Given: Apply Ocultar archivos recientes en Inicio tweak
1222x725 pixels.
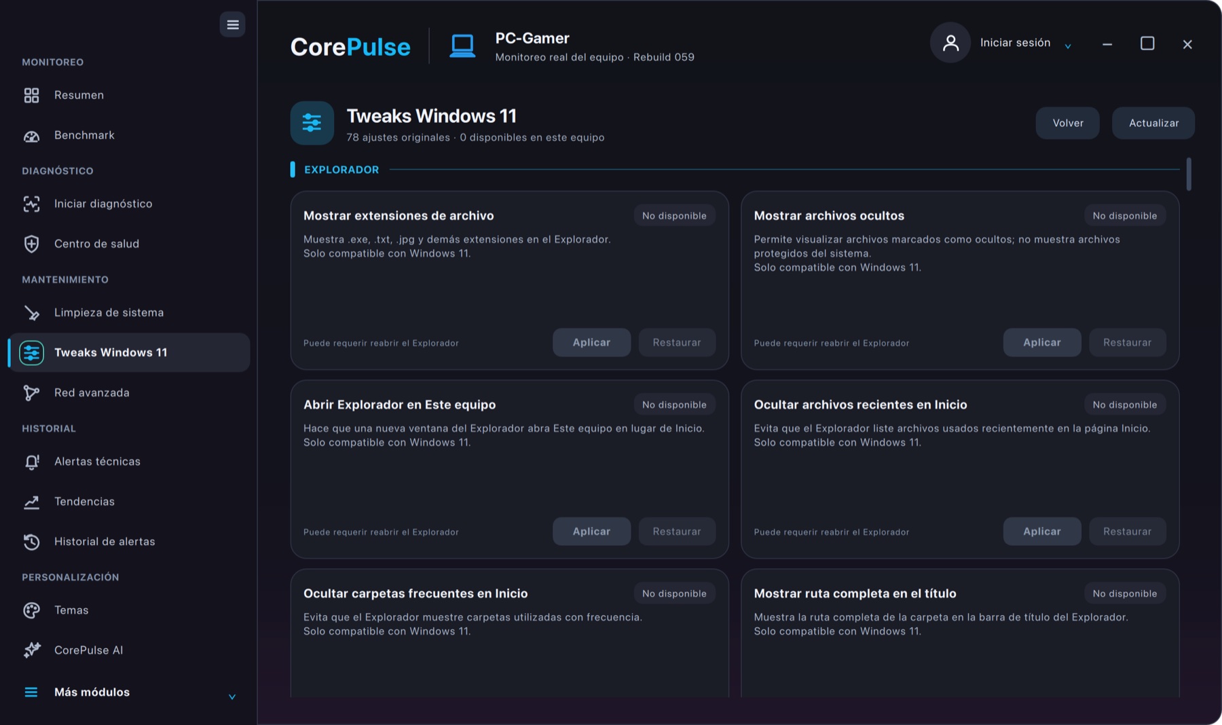Looking at the screenshot, I should pos(1042,532).
